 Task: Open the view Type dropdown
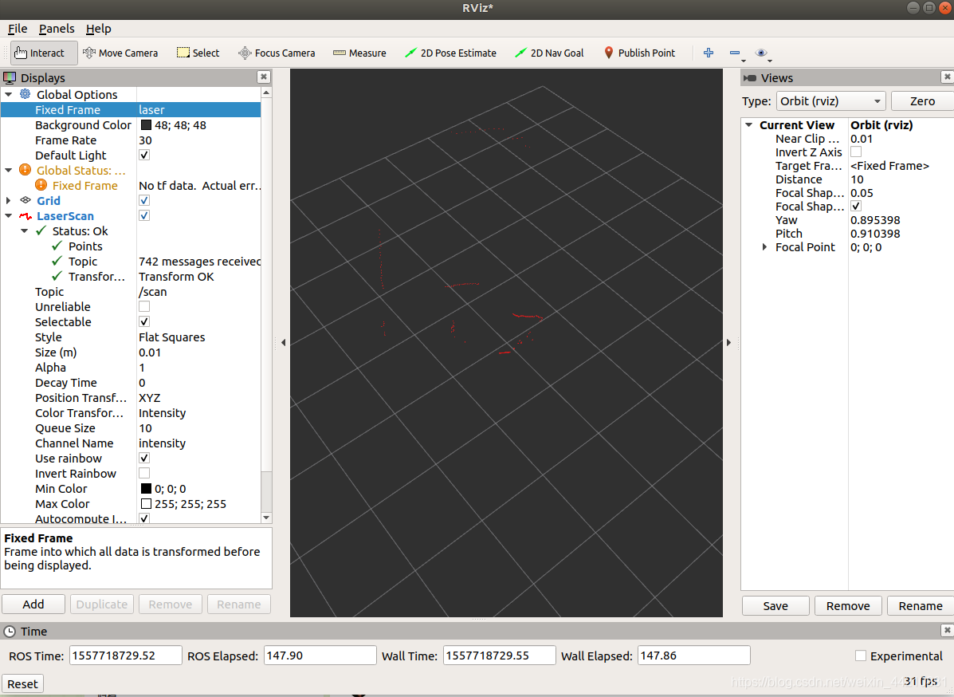tap(830, 101)
